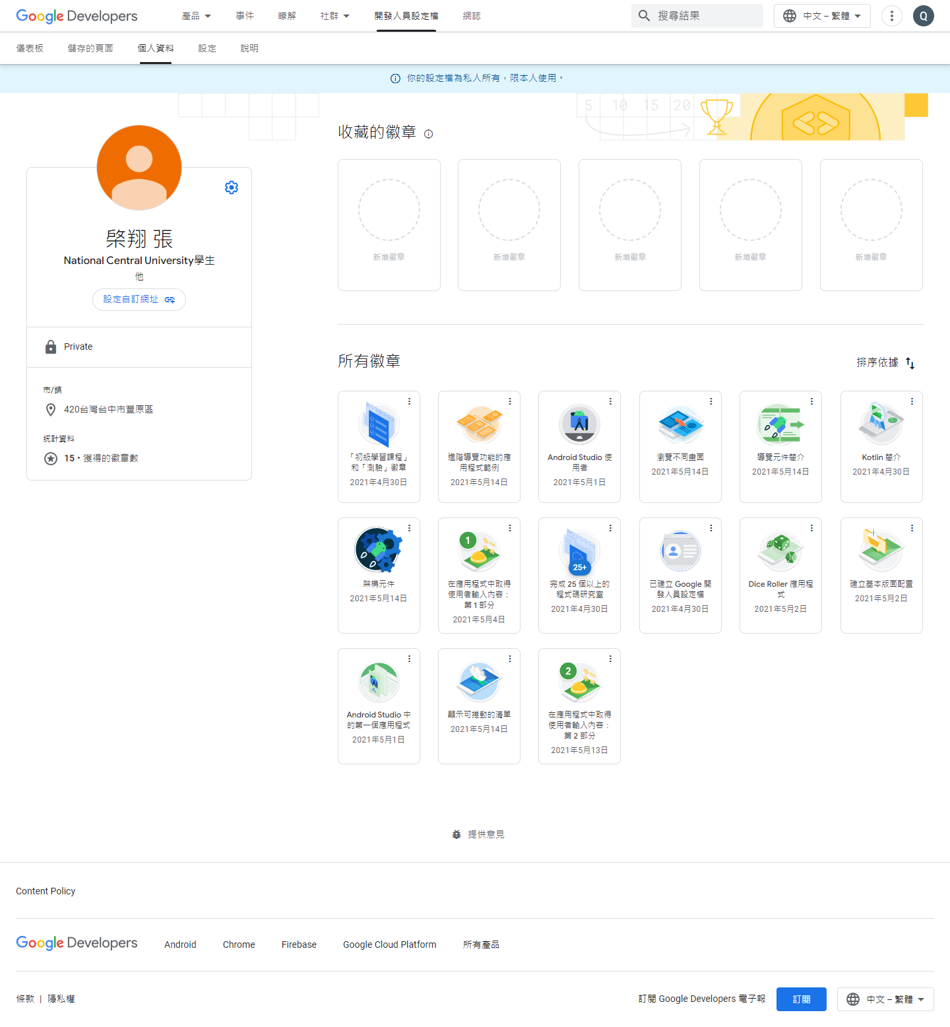
Task: Click the profile settings gear icon
Action: point(232,187)
